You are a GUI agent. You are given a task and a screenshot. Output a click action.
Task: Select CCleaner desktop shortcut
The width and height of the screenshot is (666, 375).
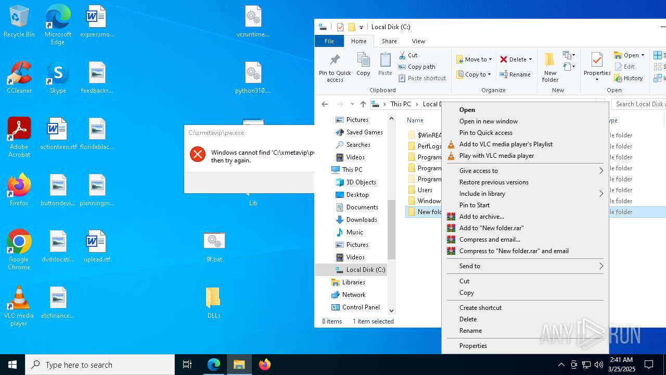pyautogui.click(x=19, y=78)
